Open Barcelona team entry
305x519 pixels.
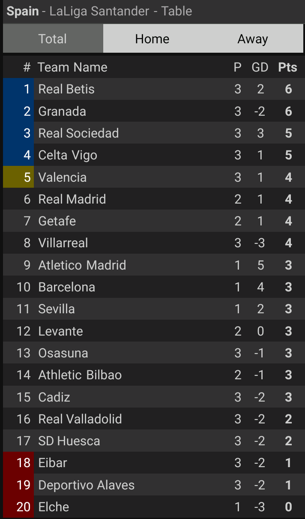click(x=67, y=287)
